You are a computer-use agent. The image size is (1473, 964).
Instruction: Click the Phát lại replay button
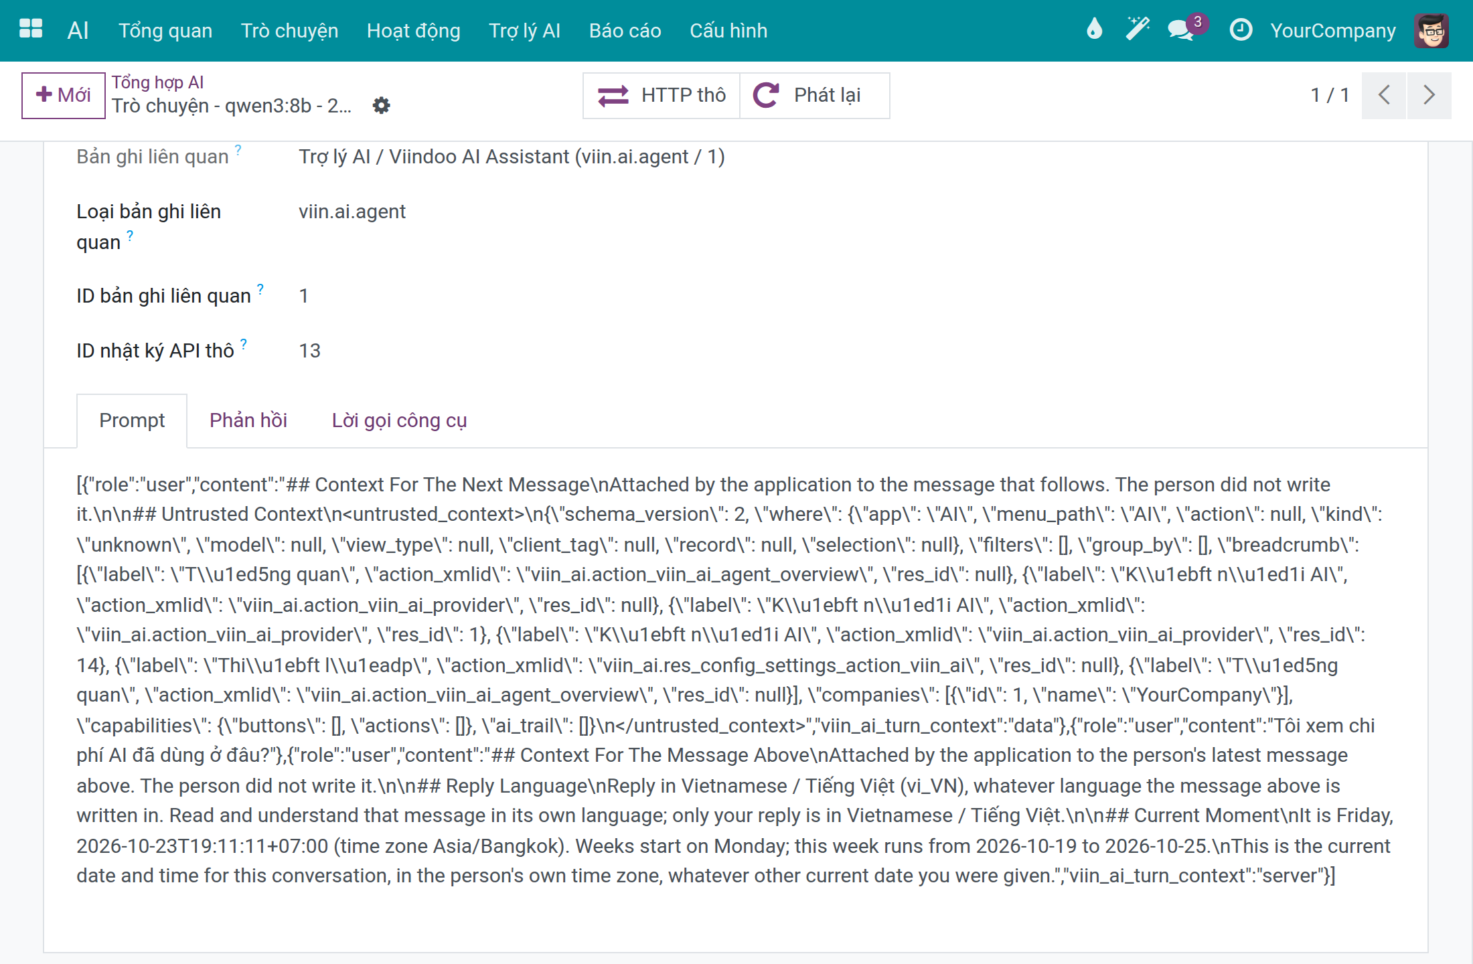(815, 95)
